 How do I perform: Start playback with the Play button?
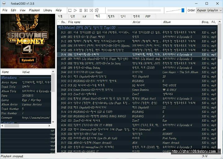pos(75,11)
